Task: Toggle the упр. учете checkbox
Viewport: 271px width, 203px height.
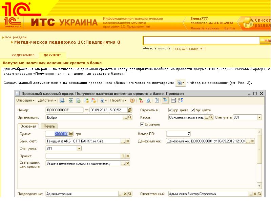Action: point(170,110)
